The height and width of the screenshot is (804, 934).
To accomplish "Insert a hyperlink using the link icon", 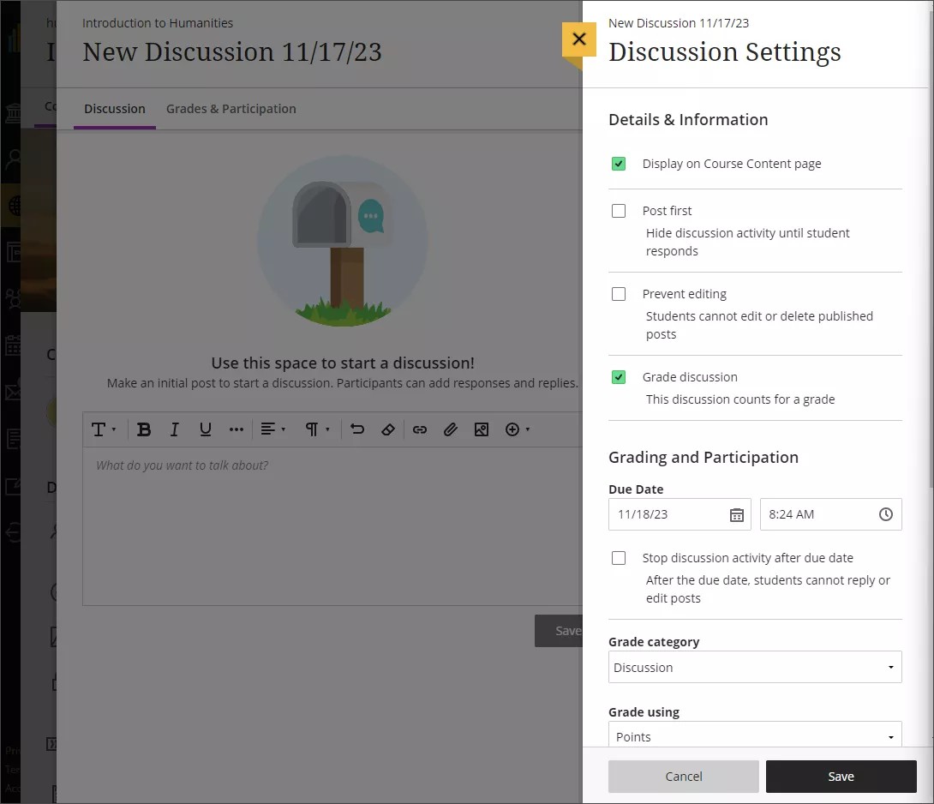I will tap(420, 429).
